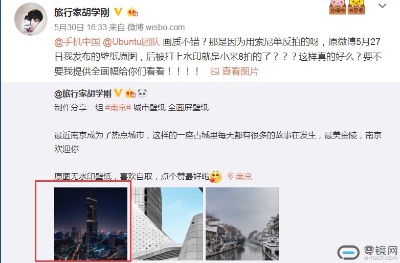Viewport: 400px width, 263px height.
Task: Click the crown membership icon beside header username
Action: pos(132,12)
